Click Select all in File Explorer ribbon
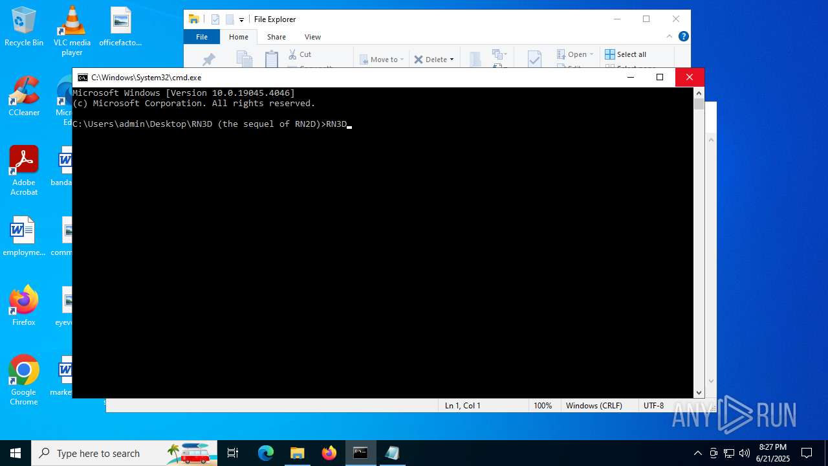 (626, 54)
